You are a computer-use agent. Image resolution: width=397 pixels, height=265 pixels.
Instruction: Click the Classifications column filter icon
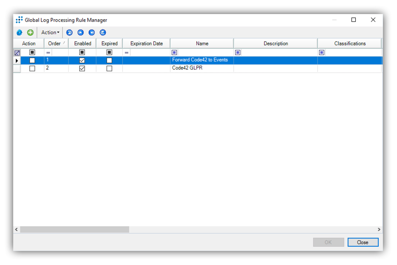pyautogui.click(x=322, y=52)
